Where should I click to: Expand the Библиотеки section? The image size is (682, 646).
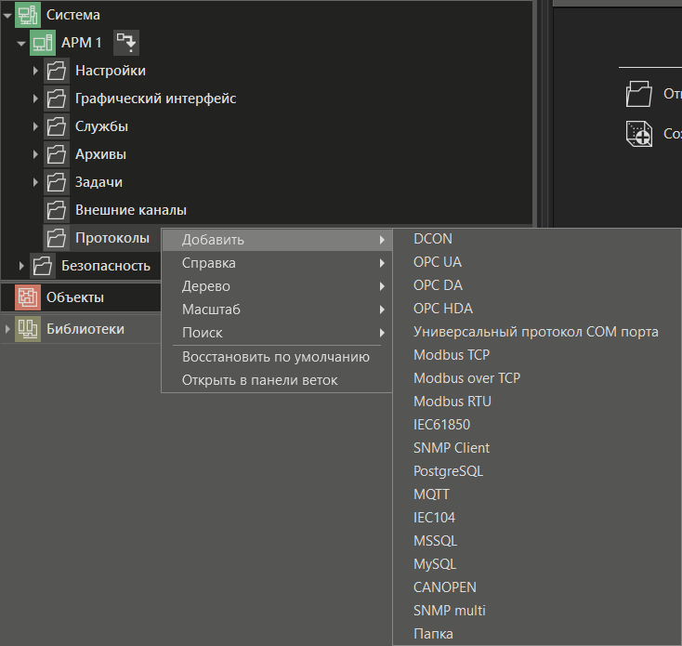coord(7,329)
